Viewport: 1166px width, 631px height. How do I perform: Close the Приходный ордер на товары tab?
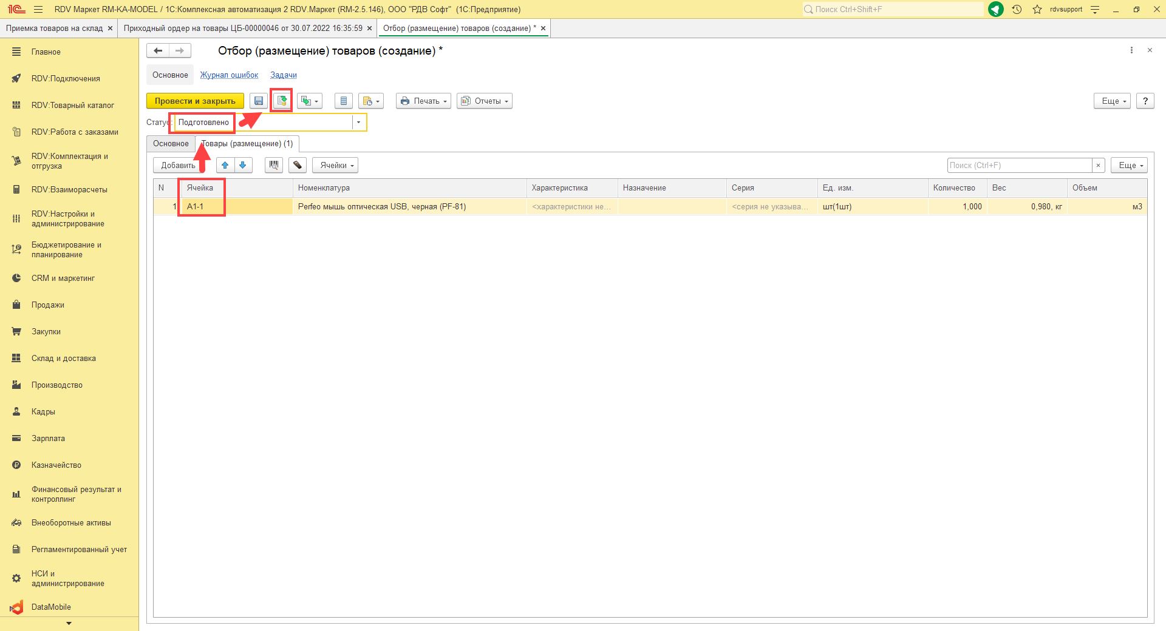(369, 29)
